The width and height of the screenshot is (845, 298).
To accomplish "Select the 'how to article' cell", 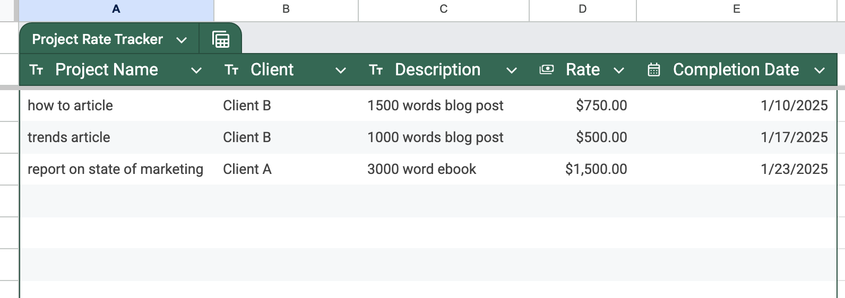I will (70, 106).
